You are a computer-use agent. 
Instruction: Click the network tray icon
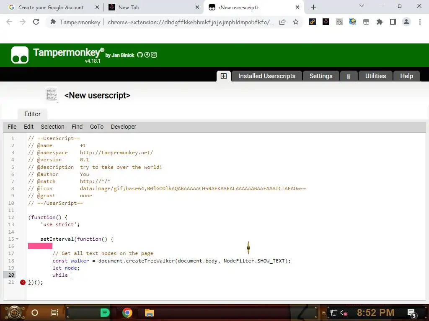coord(334,313)
